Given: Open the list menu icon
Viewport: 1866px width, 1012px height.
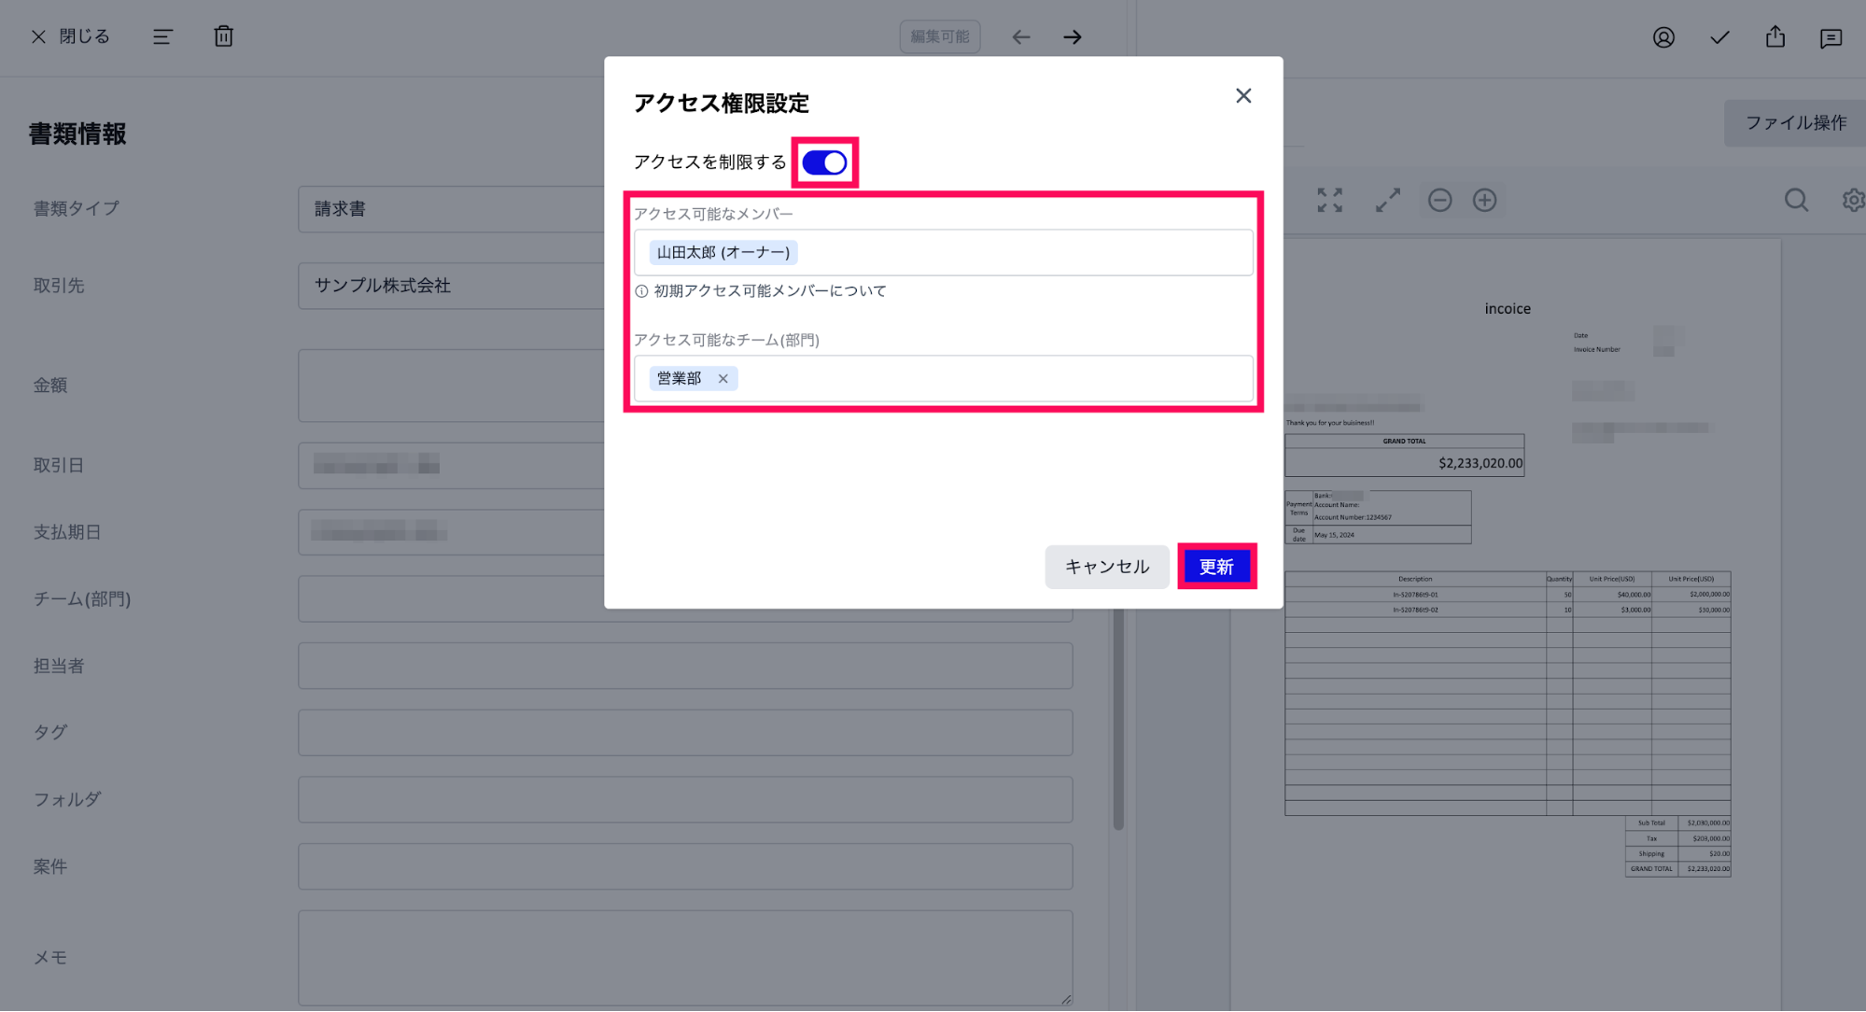Looking at the screenshot, I should coord(163,36).
